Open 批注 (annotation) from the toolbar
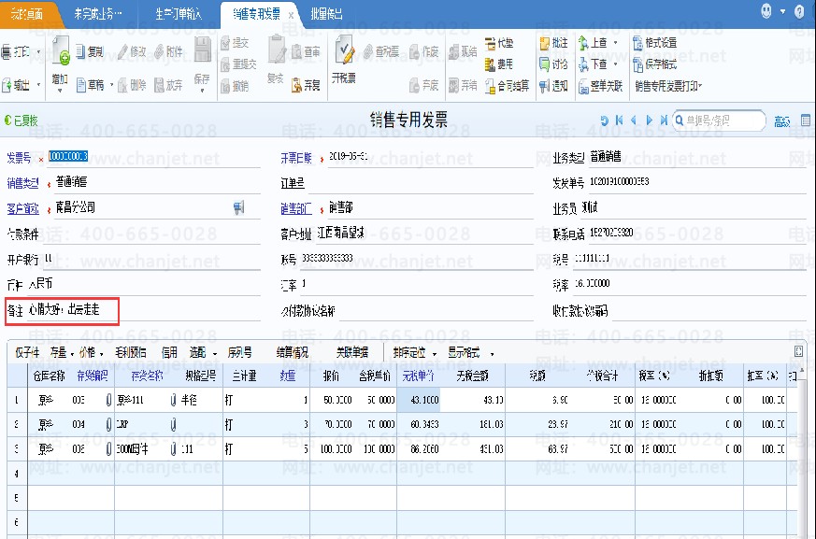Screen dimensions: 816x539 [x=553, y=43]
